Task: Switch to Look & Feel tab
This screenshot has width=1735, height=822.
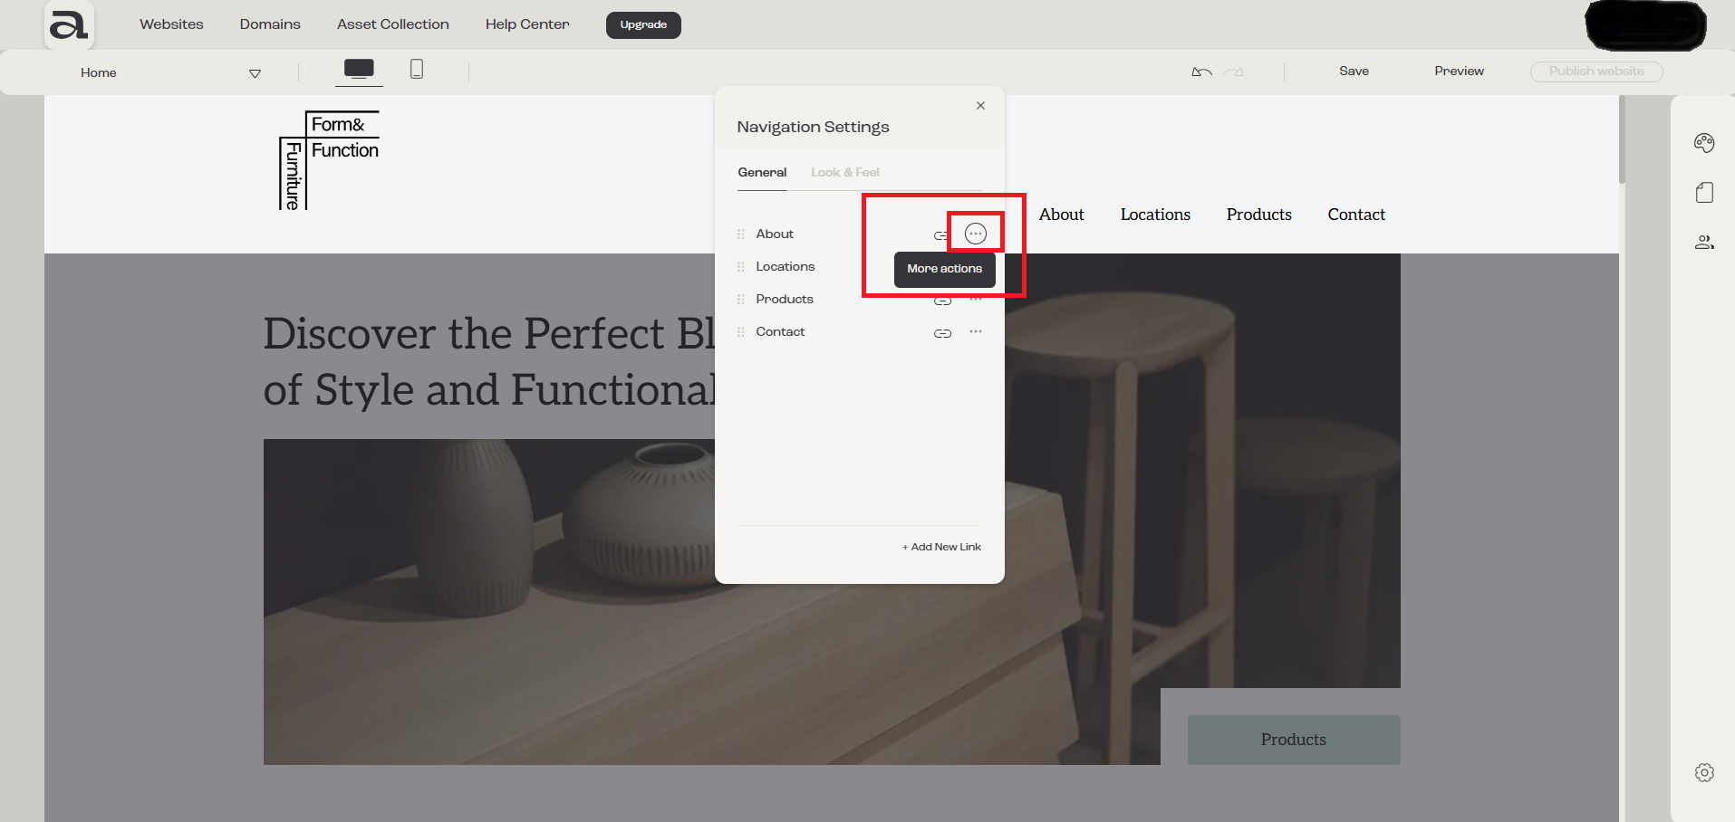Action: [x=844, y=172]
